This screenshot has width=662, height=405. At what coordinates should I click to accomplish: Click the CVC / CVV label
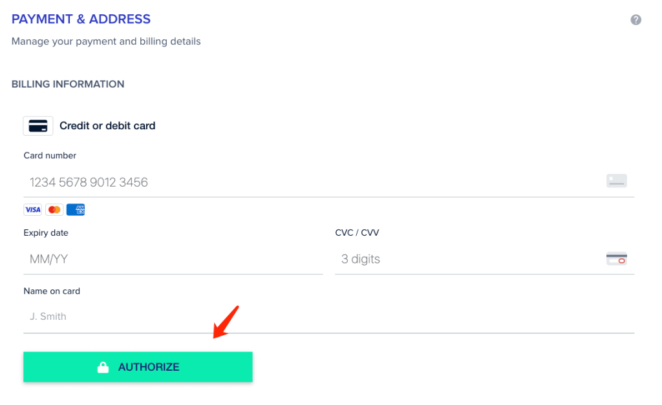pos(357,233)
